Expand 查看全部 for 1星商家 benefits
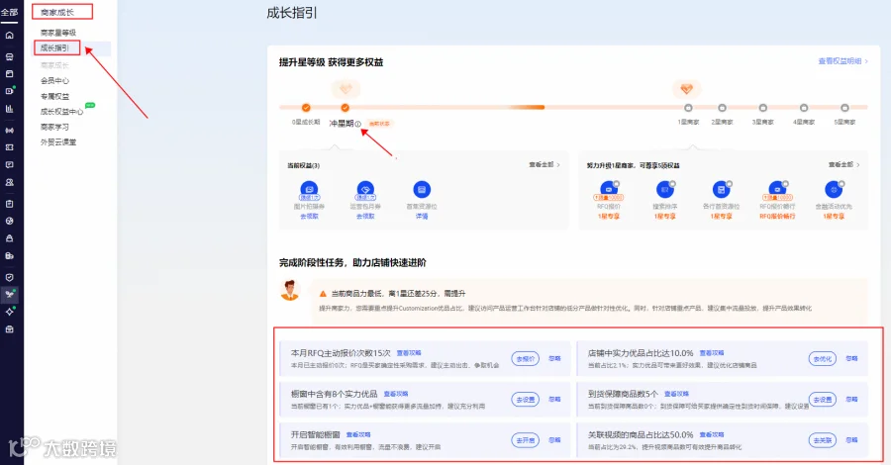891x465 pixels. pyautogui.click(x=843, y=164)
